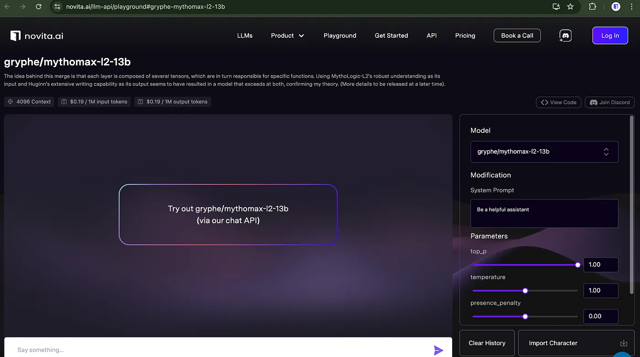Screen dimensions: 640x357
Task: Expand the Product menu
Action: coord(288,35)
